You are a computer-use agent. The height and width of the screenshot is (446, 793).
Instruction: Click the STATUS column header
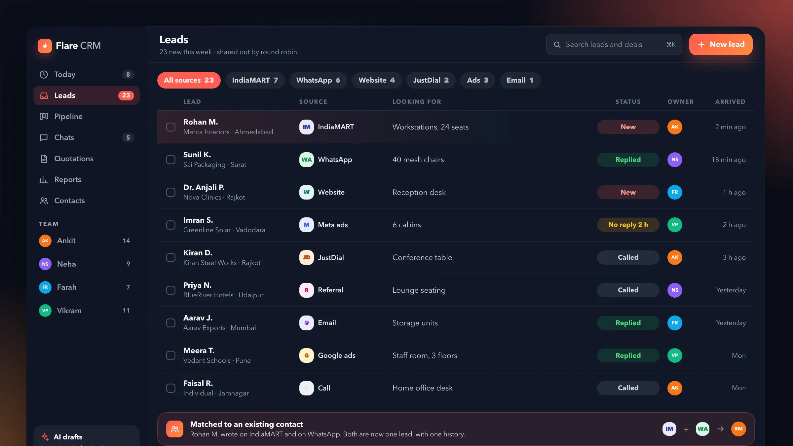628,102
